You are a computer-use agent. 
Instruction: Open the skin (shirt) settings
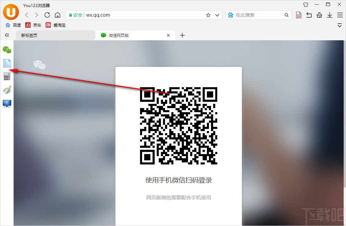pyautogui.click(x=306, y=5)
